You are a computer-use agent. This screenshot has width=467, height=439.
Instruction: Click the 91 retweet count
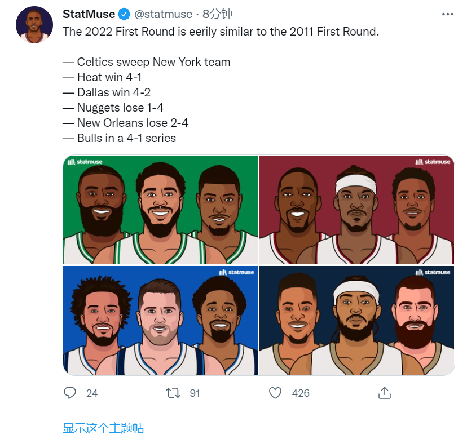pyautogui.click(x=195, y=393)
